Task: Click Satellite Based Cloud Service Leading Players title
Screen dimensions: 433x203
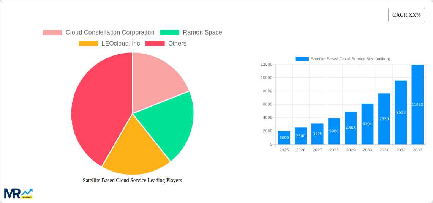Action: click(x=132, y=181)
